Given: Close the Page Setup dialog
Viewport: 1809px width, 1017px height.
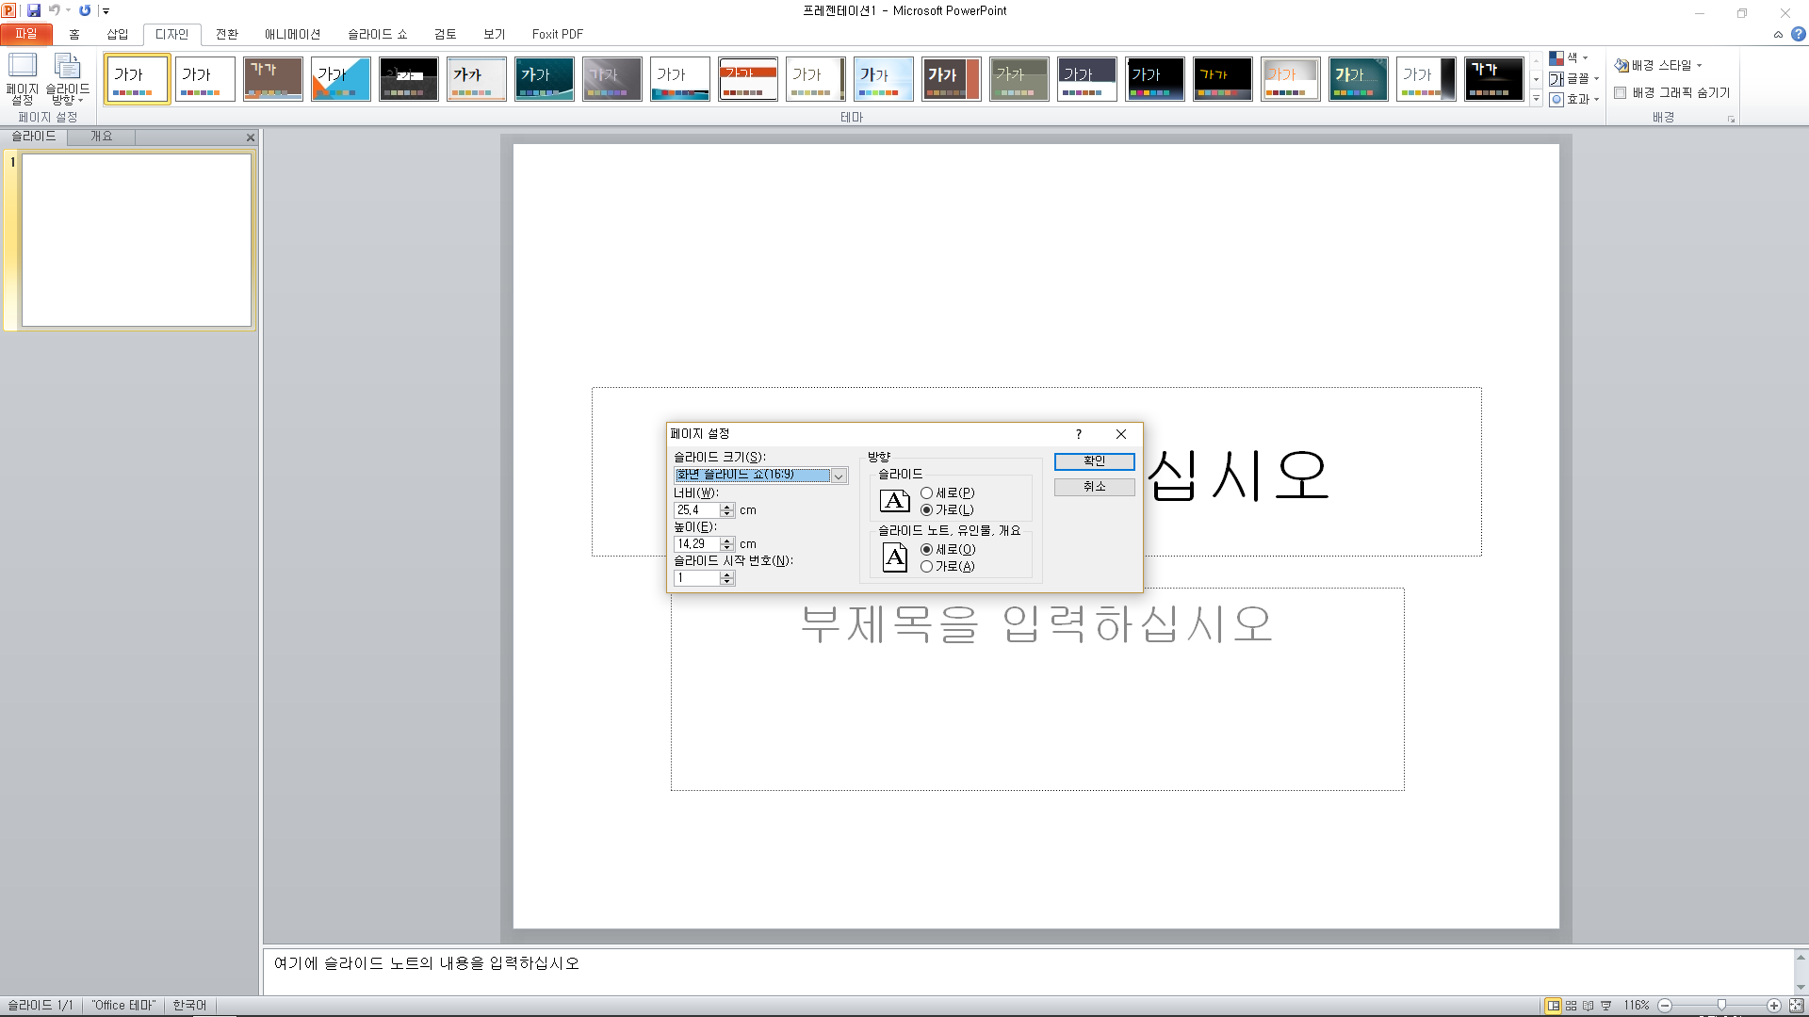Looking at the screenshot, I should (x=1121, y=434).
